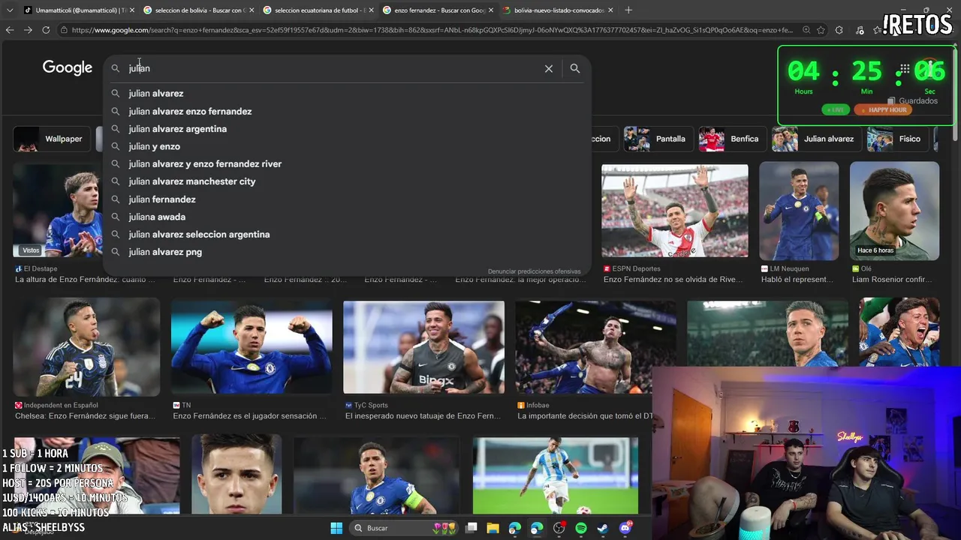The width and height of the screenshot is (961, 540).
Task: Open TN 'jugador sensación' image thumbnail
Action: point(252,347)
